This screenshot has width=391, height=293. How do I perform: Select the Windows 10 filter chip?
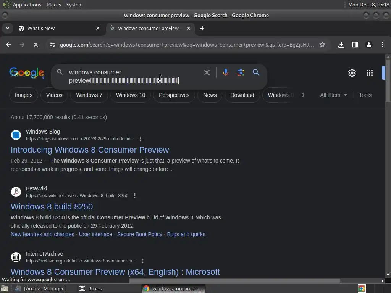pyautogui.click(x=131, y=95)
